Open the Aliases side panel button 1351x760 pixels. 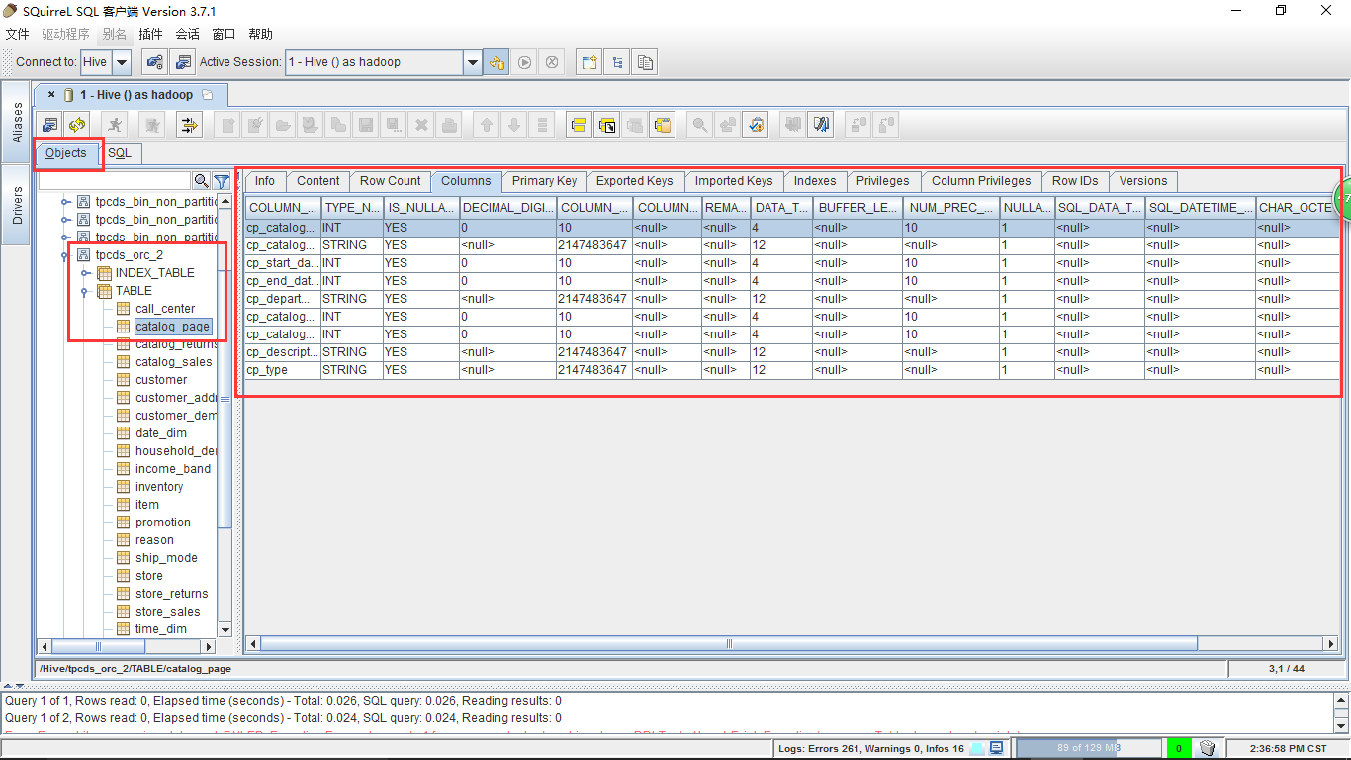coord(17,123)
